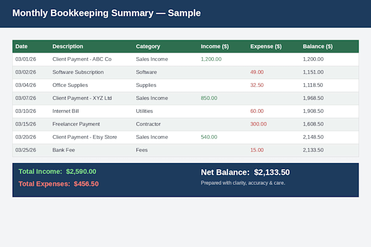Select the Description column header
Image resolution: width=371 pixels, height=247 pixels.
pos(68,46)
